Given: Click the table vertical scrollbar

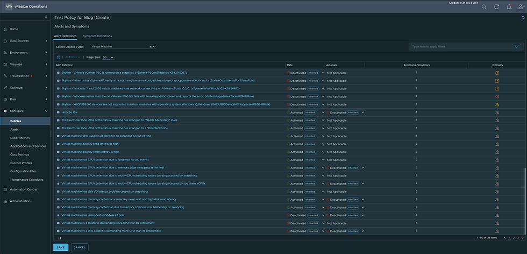Looking at the screenshot, I should click(x=525, y=201).
